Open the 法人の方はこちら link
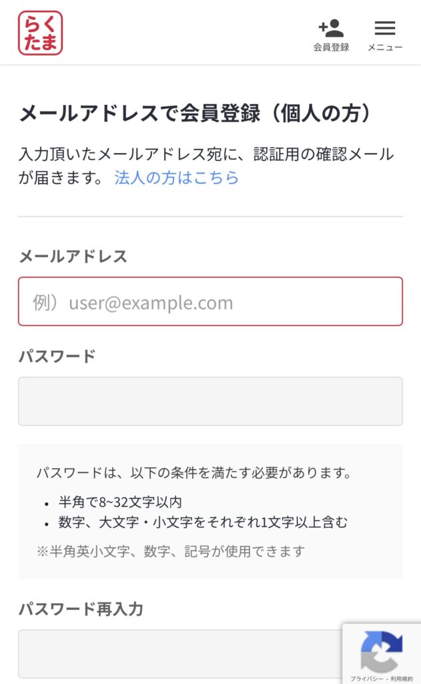This screenshot has height=684, width=421. [176, 178]
